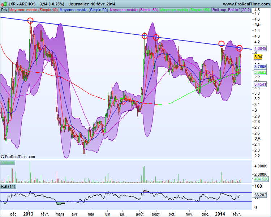271x217 pixels.
Task: Click the 2 000K volume axis label
Action: pos(261,174)
